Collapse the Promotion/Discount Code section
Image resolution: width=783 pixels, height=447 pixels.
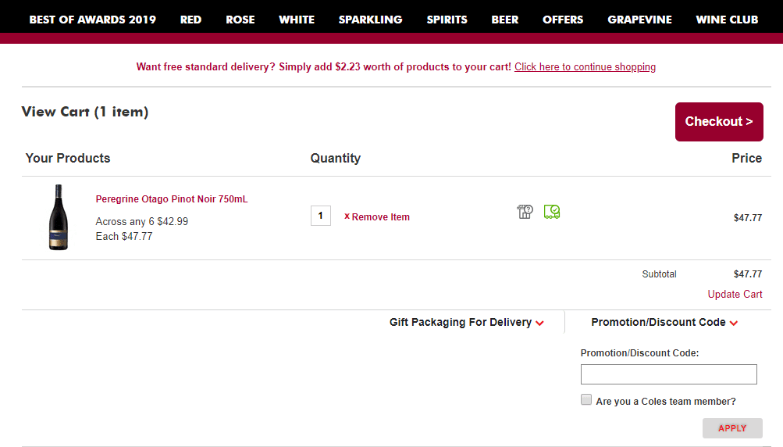coord(664,322)
